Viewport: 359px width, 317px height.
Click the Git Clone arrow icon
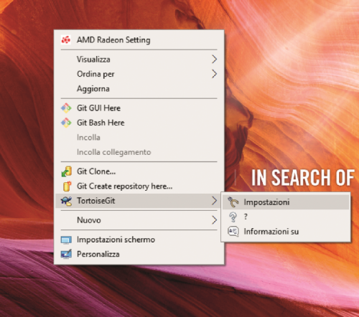(x=67, y=171)
